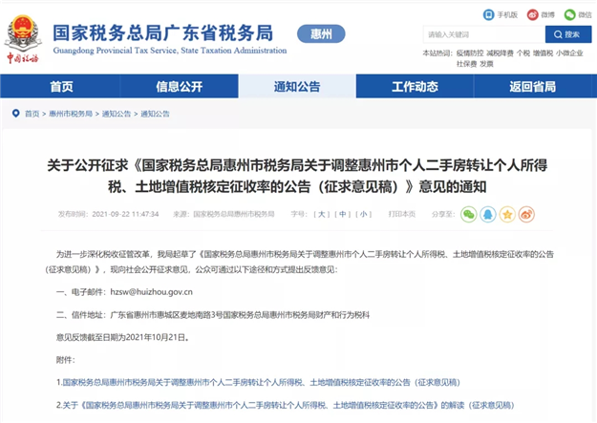Set the font size to 中
Screen dimensions: 597x423
pyautogui.click(x=342, y=214)
